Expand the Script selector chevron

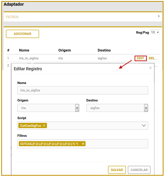[x=144, y=125]
